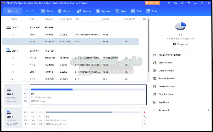Click the Properties button

(x=181, y=44)
